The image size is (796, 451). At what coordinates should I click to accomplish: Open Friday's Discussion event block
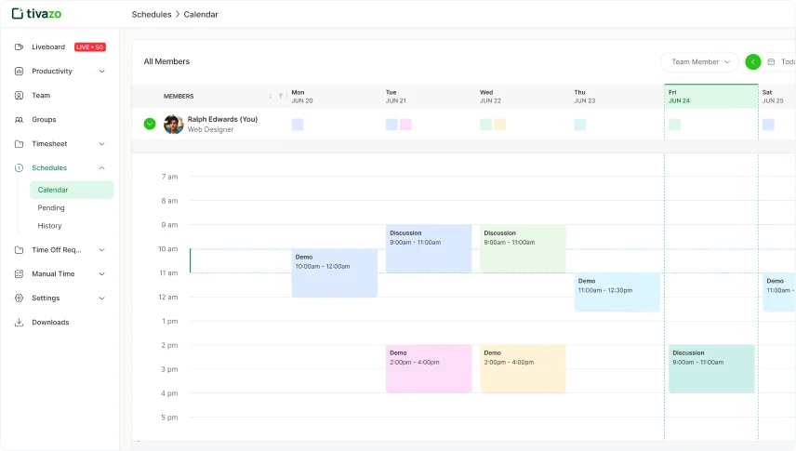711,368
